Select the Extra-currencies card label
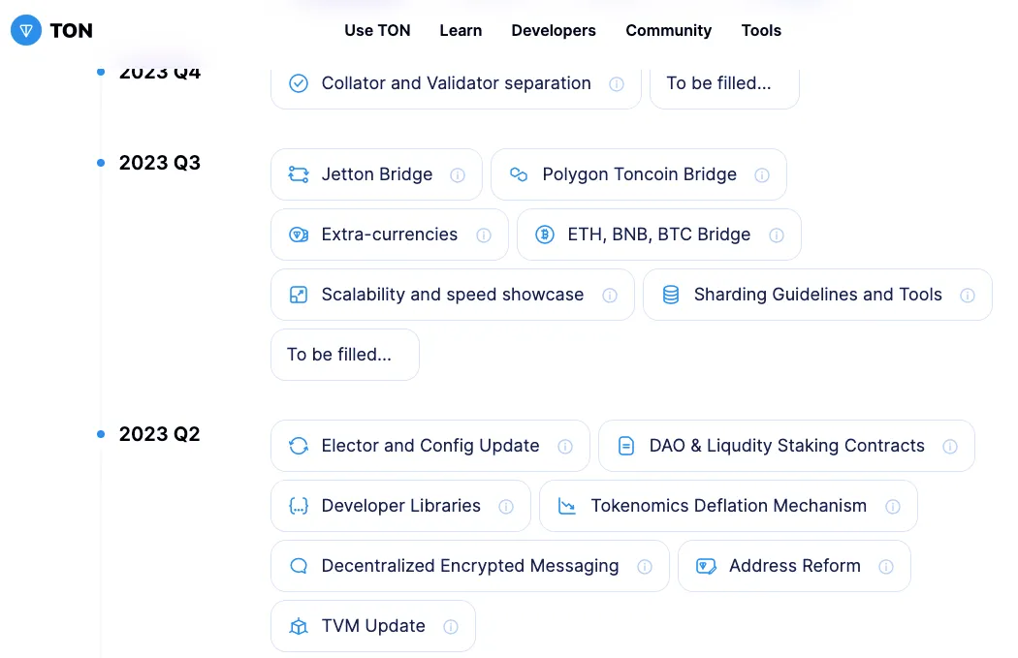1018x658 pixels. click(390, 235)
